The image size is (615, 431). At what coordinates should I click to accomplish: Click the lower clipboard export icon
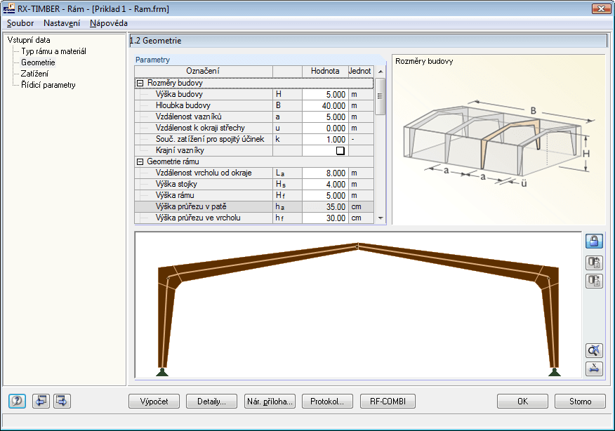pyautogui.click(x=593, y=281)
